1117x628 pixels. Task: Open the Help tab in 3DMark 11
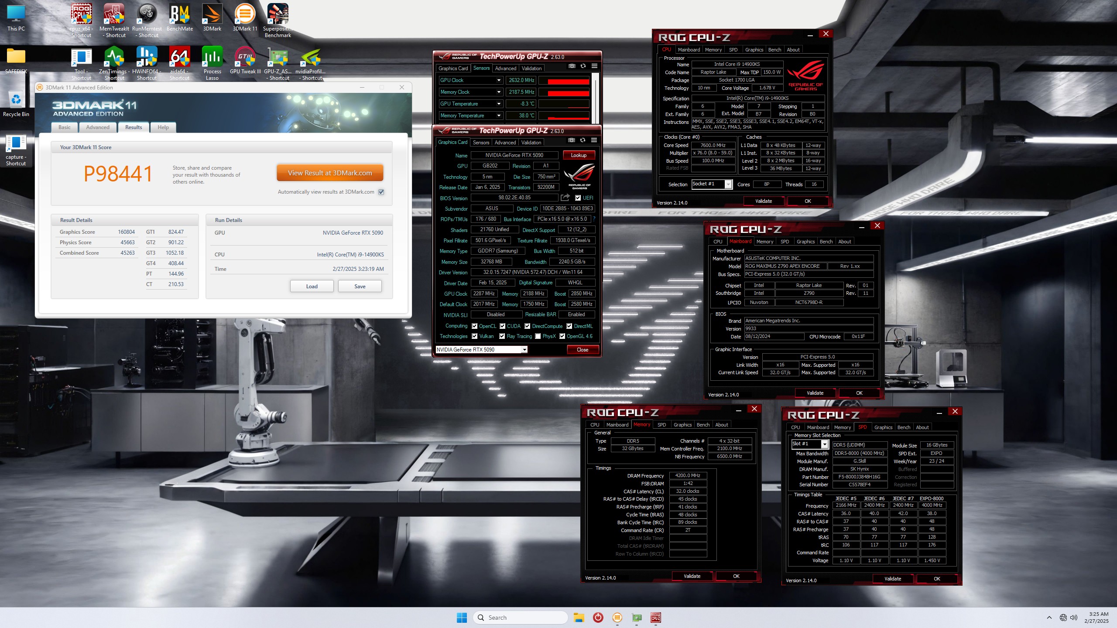click(x=163, y=127)
